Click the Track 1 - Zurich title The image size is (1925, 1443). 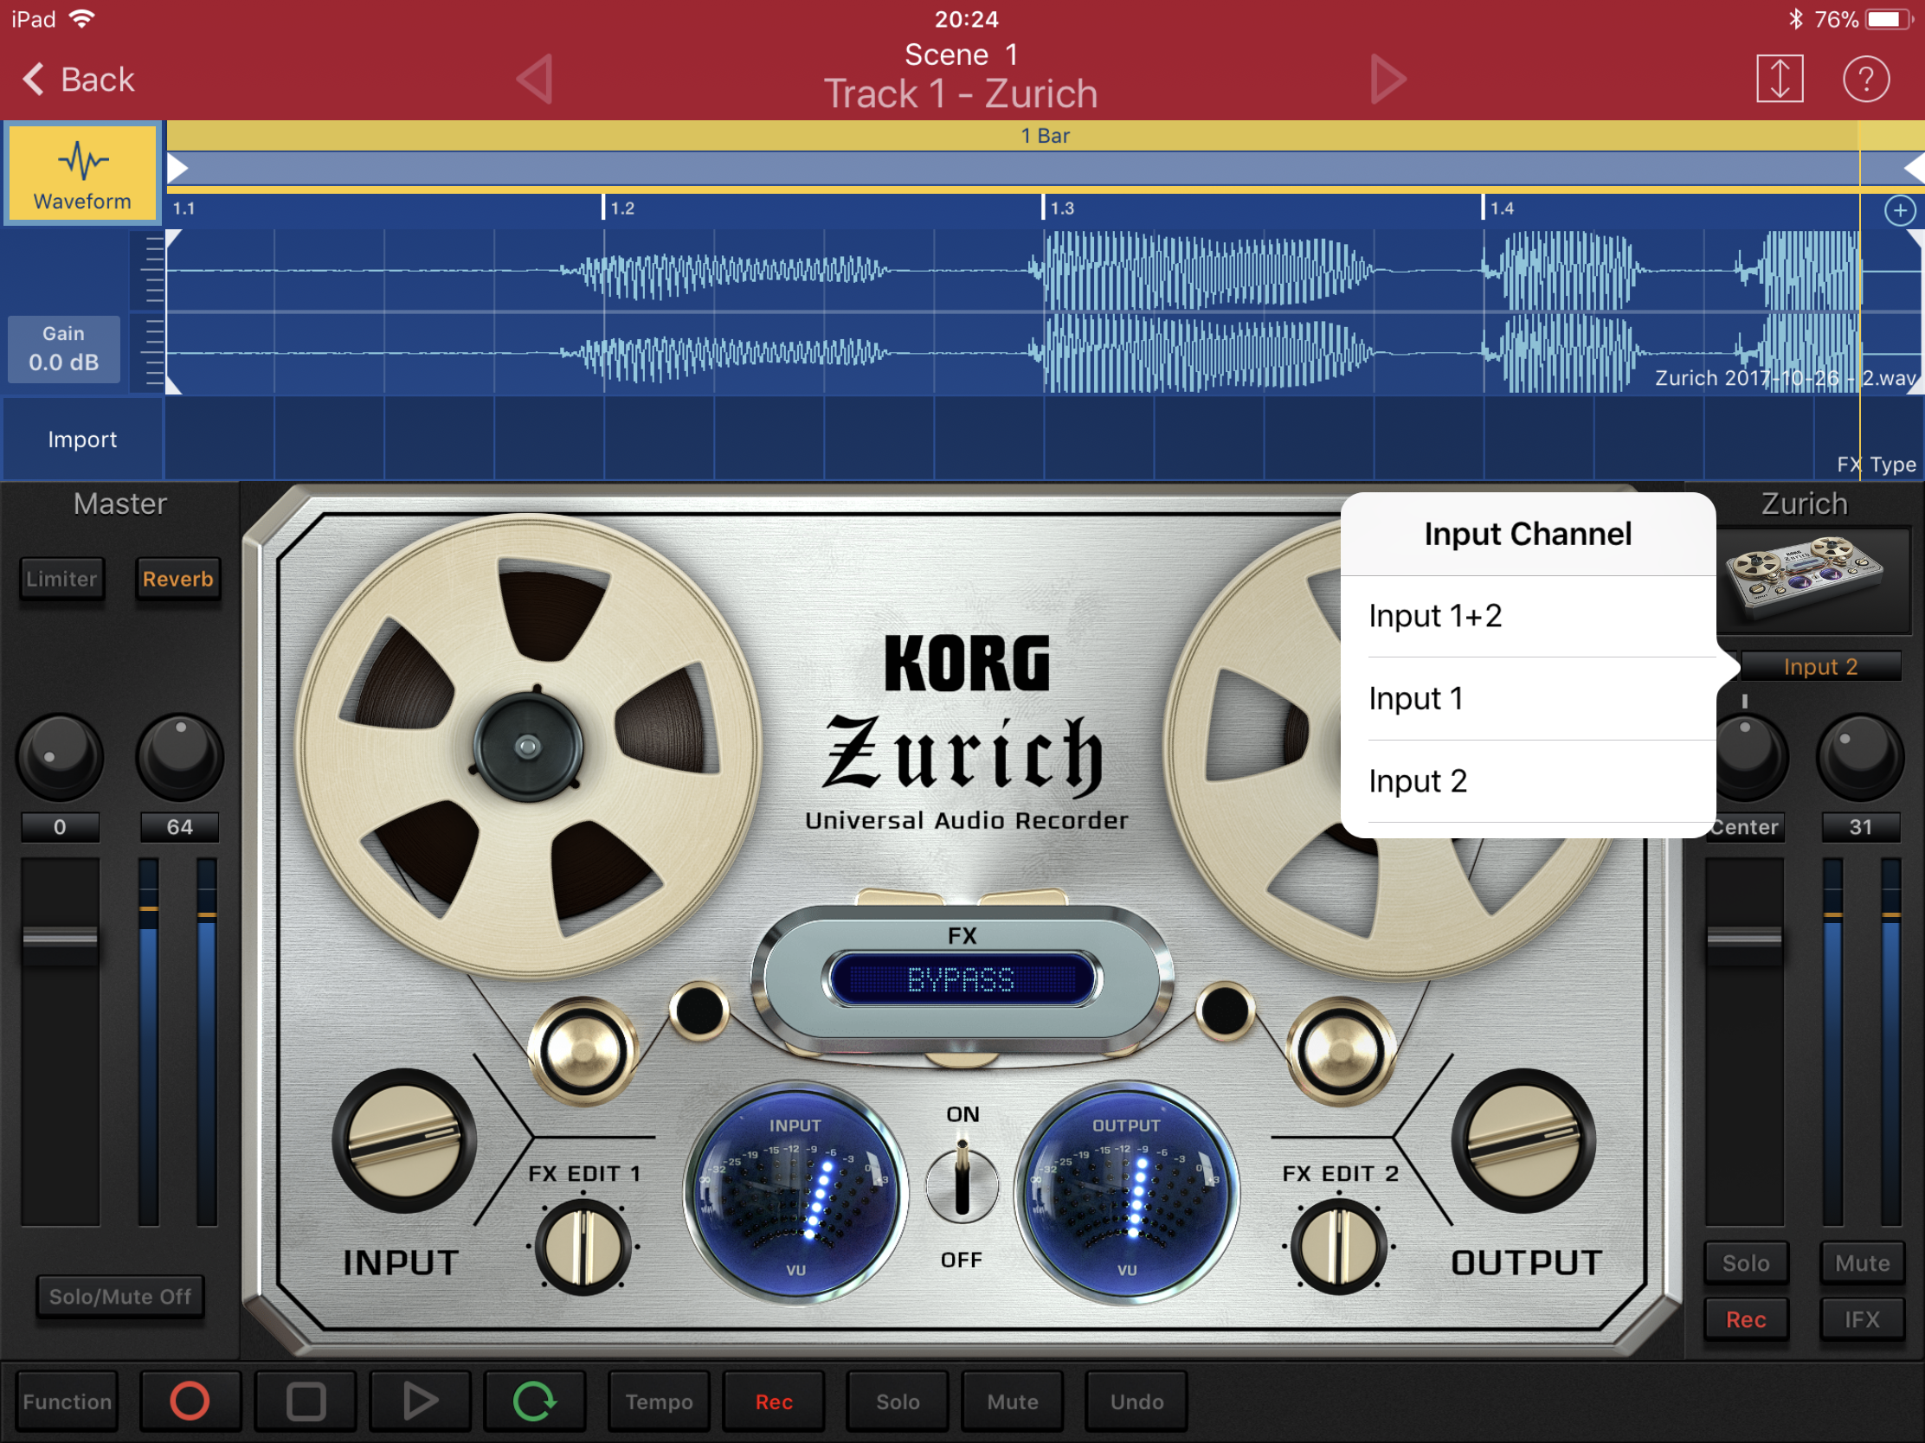pyautogui.click(x=961, y=94)
